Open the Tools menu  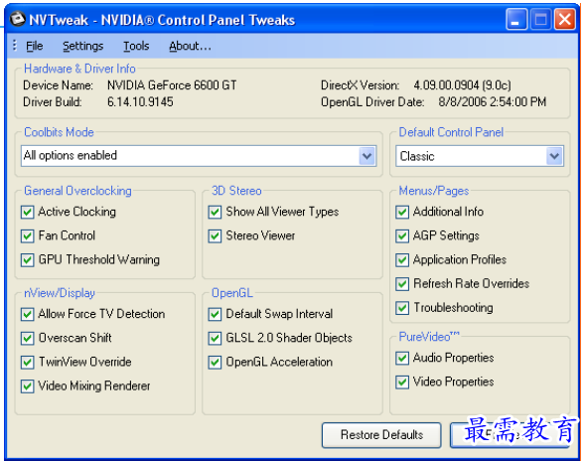coord(136,46)
